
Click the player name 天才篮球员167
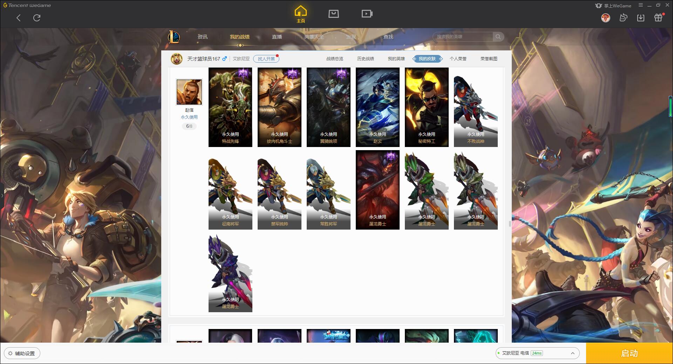click(204, 59)
